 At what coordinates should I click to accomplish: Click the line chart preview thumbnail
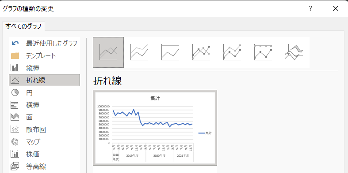155,128
